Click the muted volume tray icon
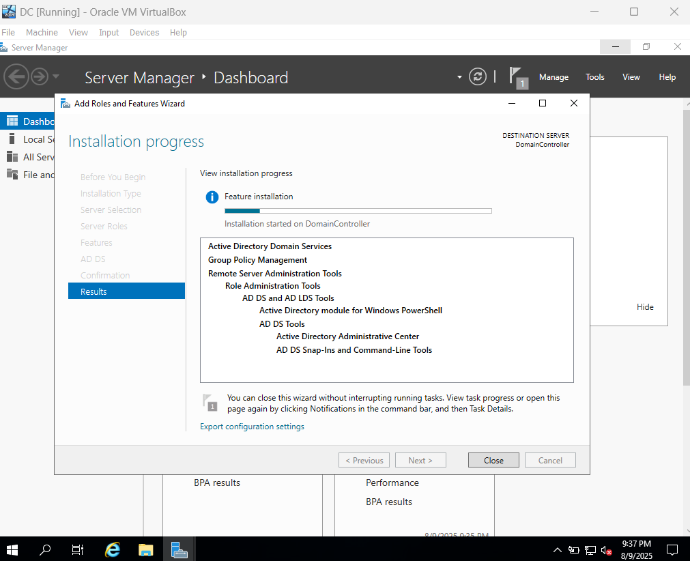The height and width of the screenshot is (561, 690). coord(606,551)
